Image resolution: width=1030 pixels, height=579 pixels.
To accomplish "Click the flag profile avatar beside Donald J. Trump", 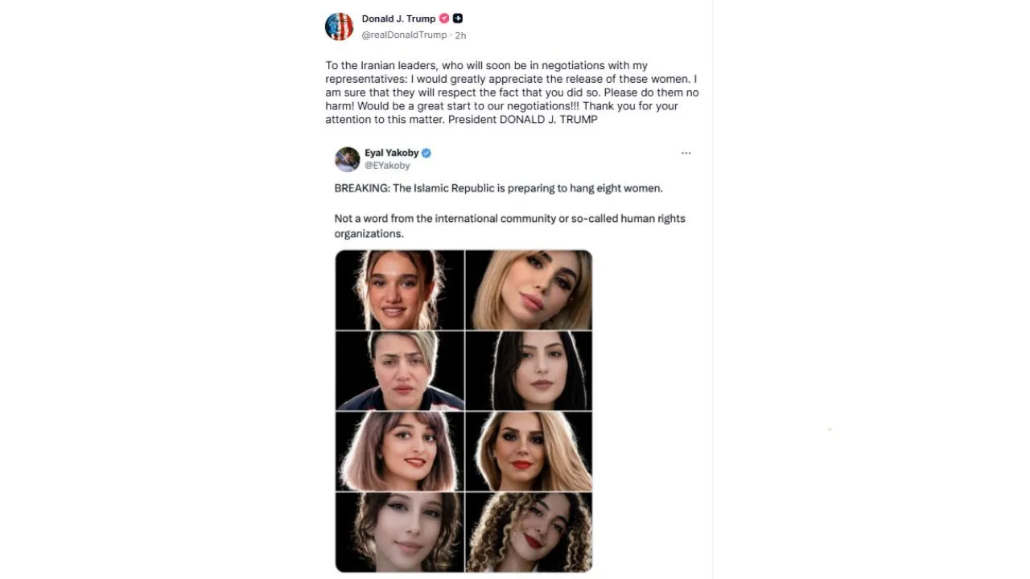I will click(x=339, y=27).
